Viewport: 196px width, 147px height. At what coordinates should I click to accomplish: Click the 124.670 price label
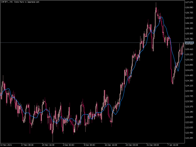click(x=189, y=70)
